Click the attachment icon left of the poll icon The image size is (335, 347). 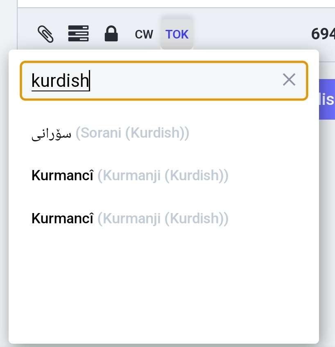46,34
